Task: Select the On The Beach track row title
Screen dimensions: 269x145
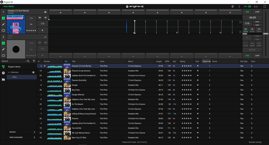Action: (77, 104)
